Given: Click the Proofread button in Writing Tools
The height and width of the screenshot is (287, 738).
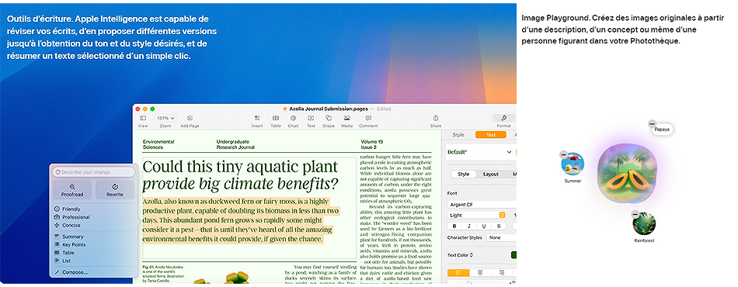Looking at the screenshot, I should tap(72, 190).
